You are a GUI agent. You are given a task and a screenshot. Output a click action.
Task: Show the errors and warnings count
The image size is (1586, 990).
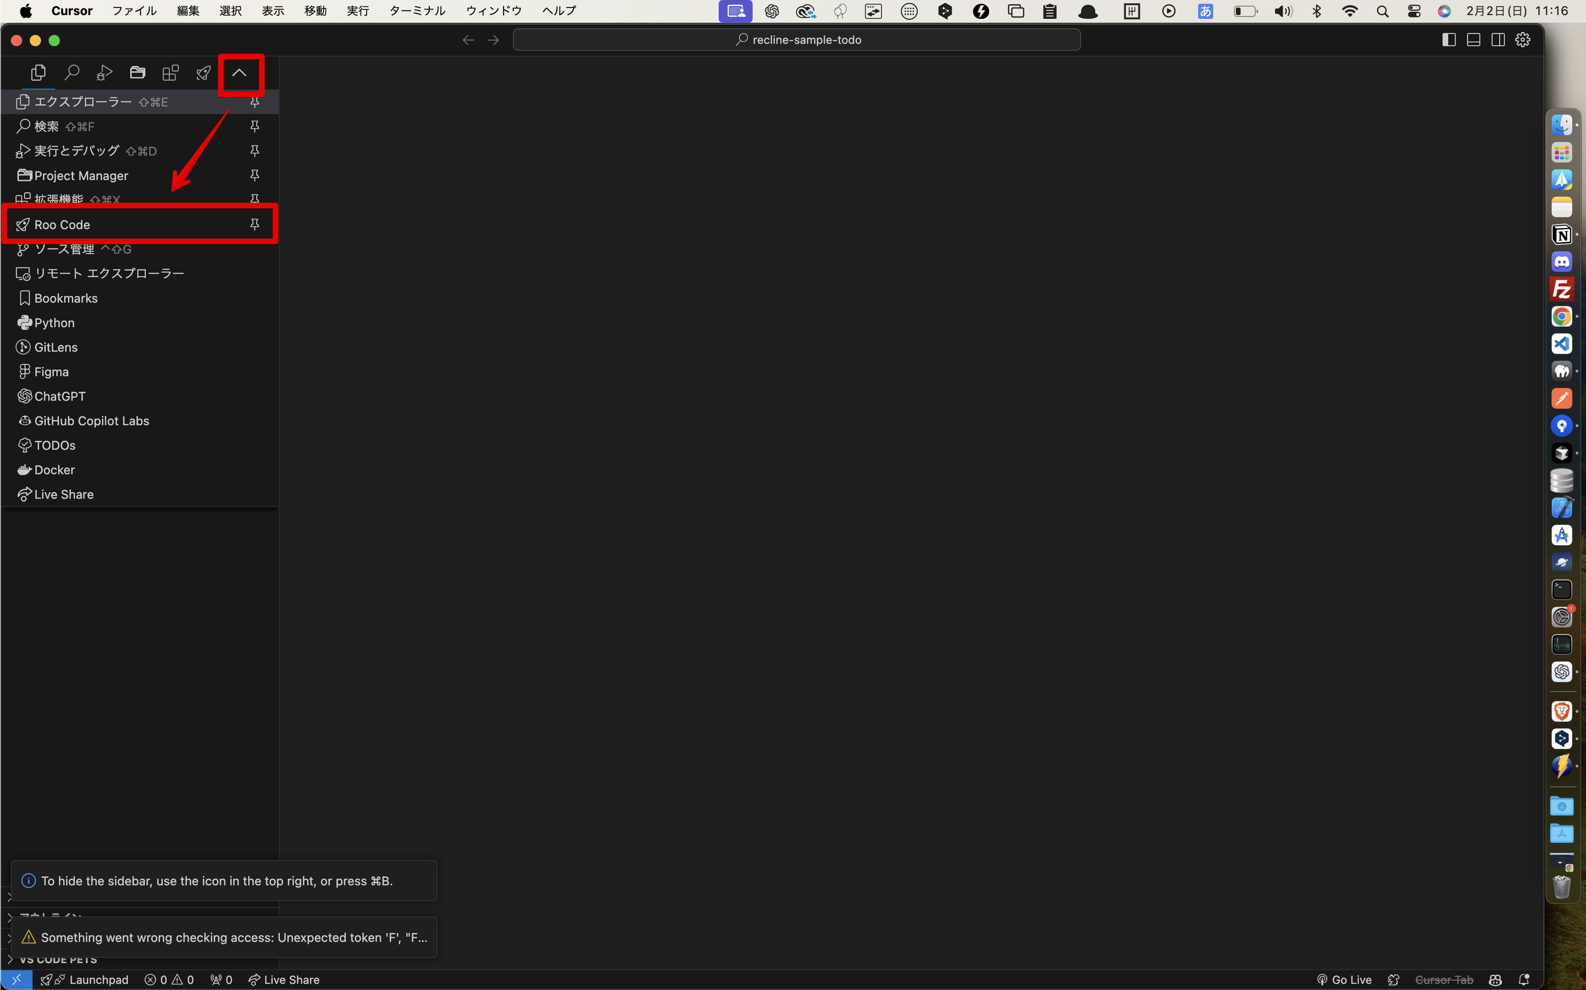tap(170, 980)
